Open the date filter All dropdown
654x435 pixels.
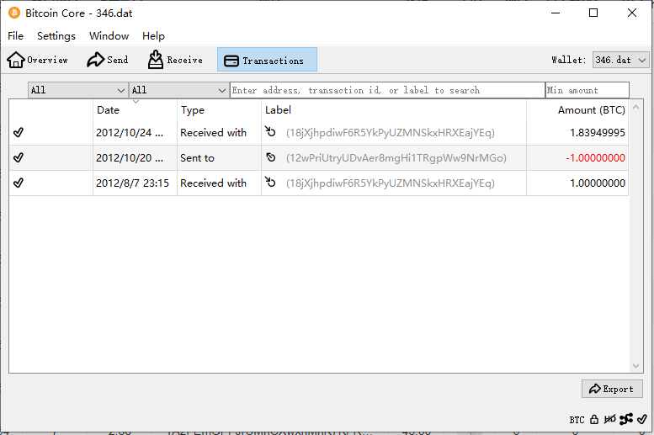[x=77, y=90]
